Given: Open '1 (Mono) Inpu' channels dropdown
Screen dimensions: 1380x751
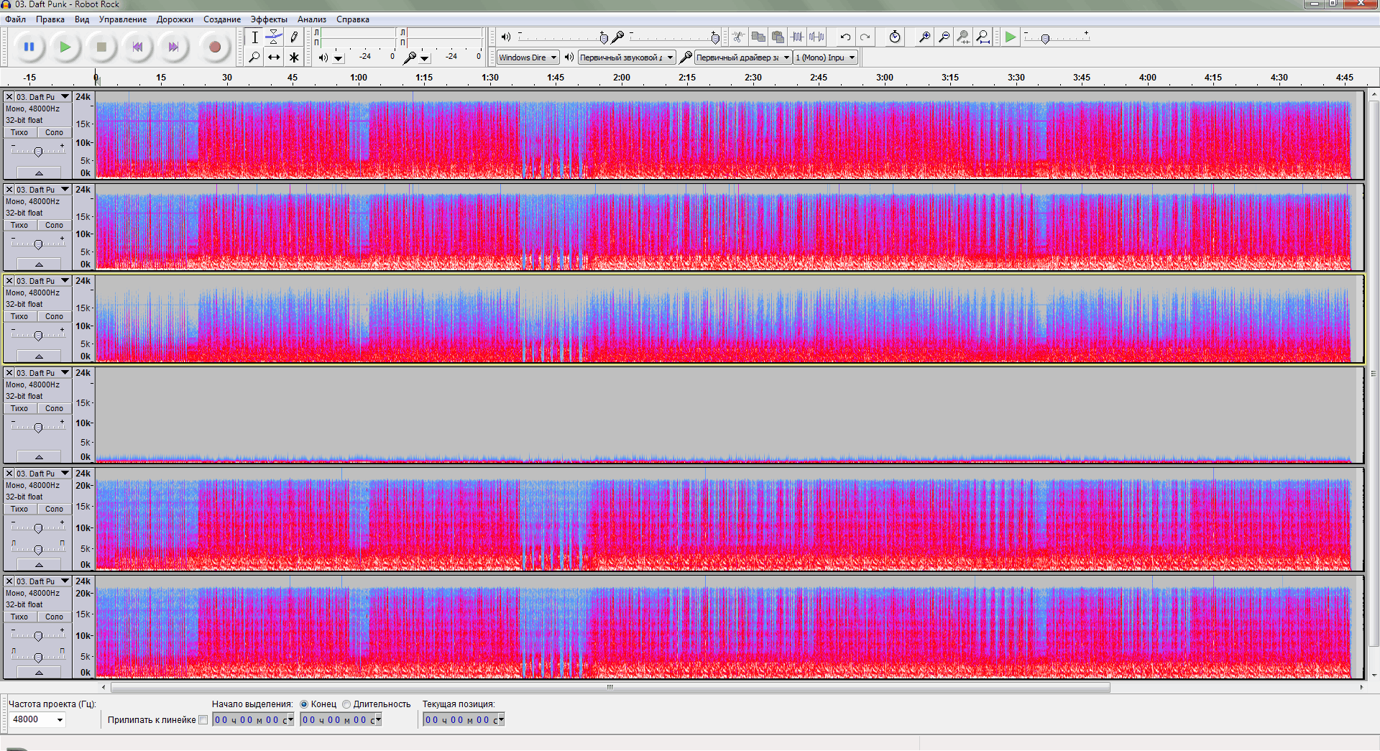Looking at the screenshot, I should (826, 57).
